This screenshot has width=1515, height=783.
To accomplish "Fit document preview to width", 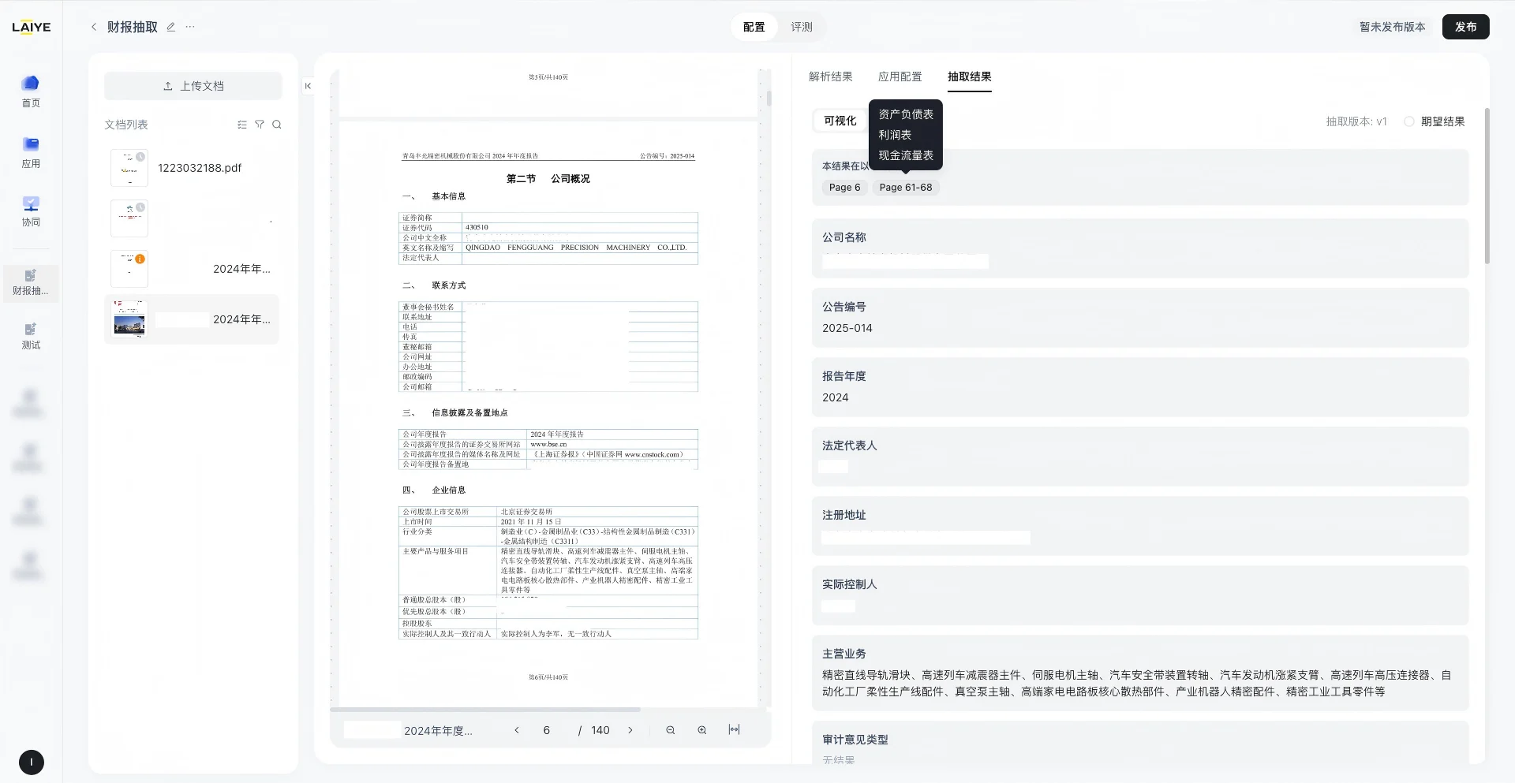I will 734,730.
